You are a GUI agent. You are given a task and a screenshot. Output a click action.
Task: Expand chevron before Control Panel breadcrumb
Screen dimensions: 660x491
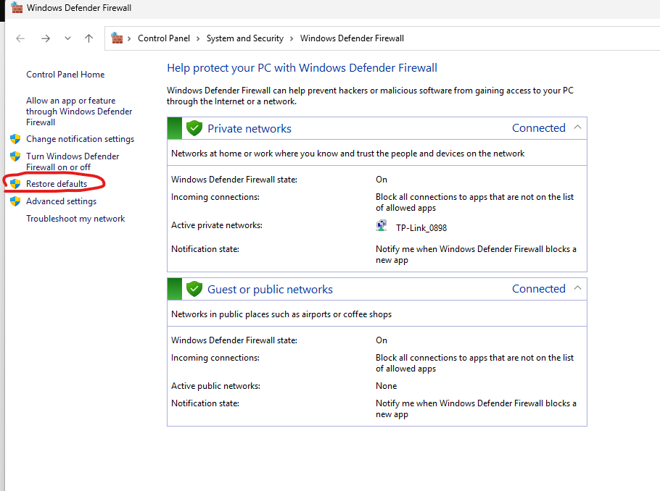click(x=129, y=38)
